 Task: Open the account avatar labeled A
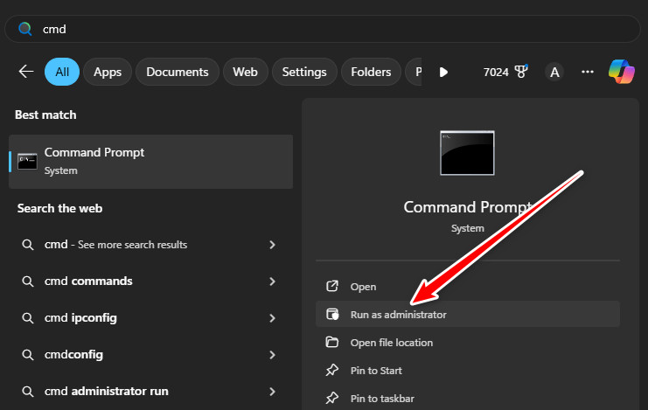pos(554,72)
